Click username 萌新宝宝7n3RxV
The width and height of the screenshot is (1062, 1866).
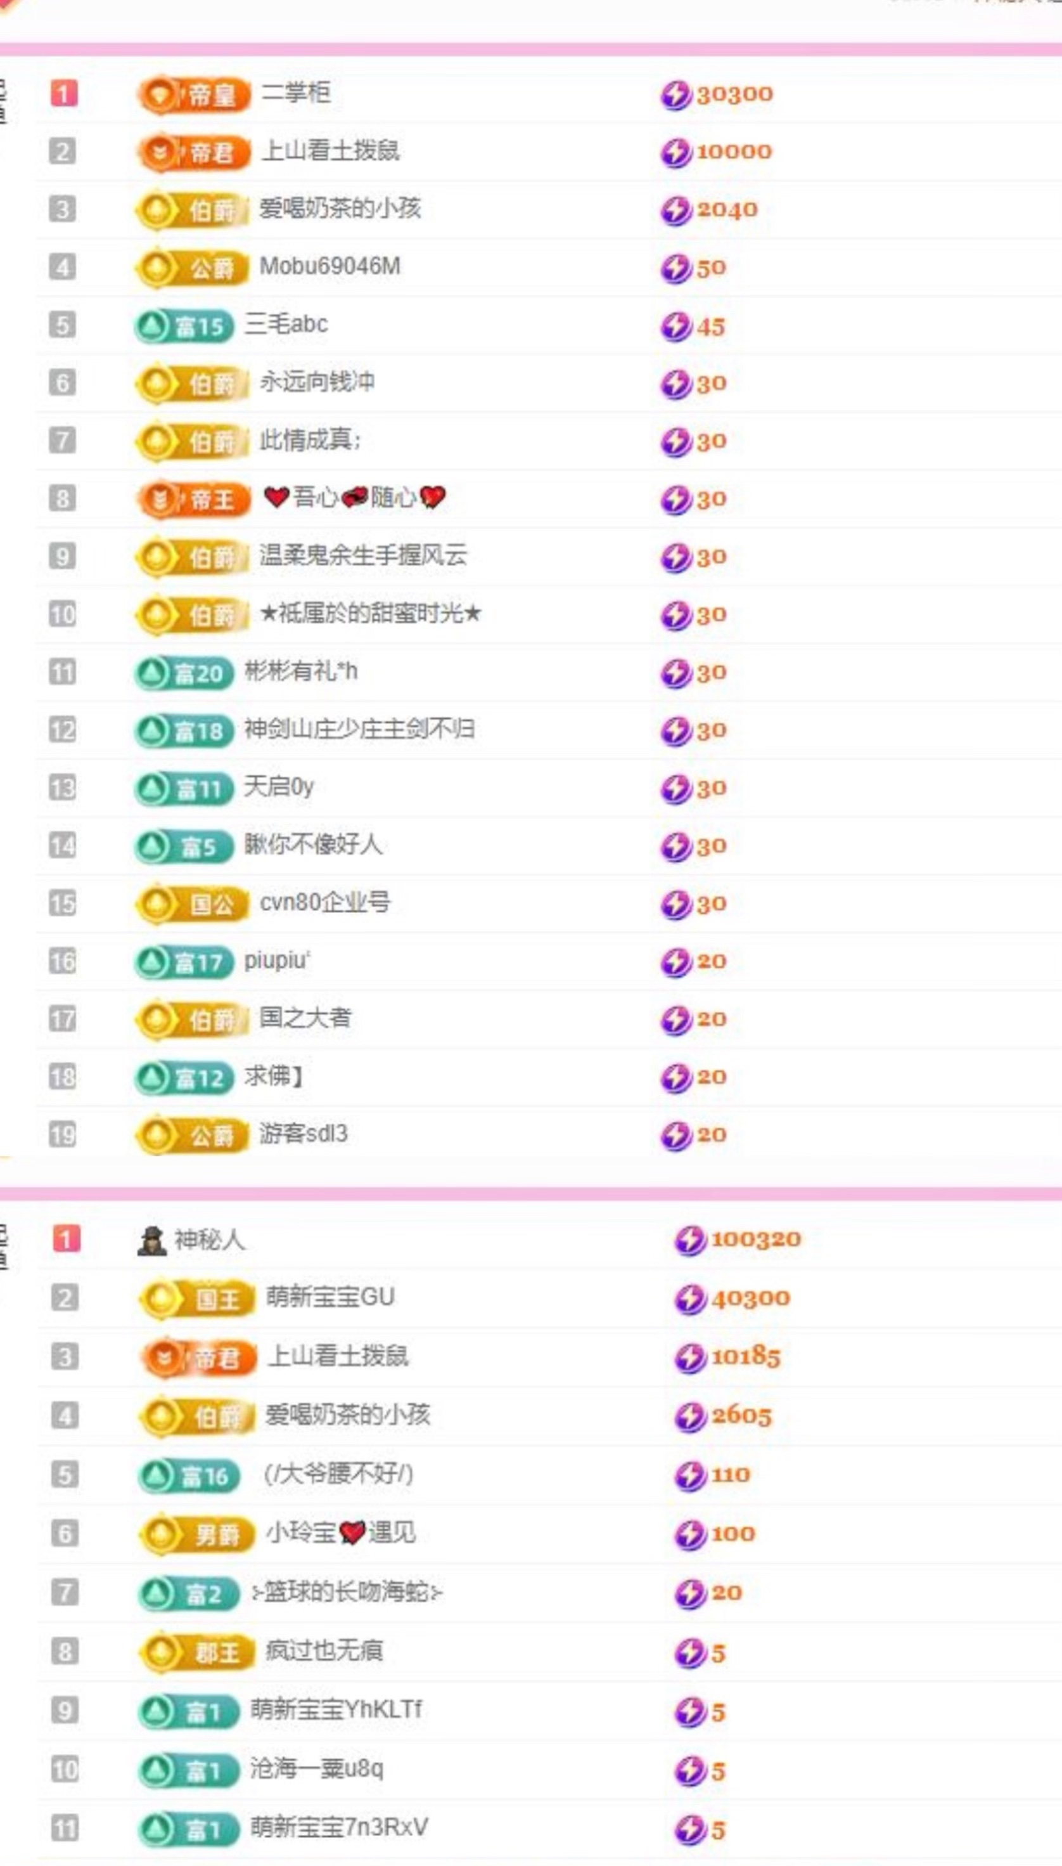point(339,1828)
